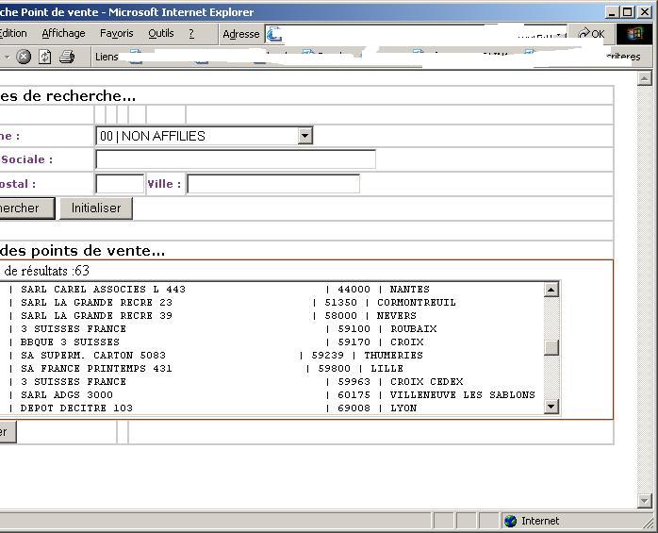
Task: Click the Print toolbar icon
Action: (67, 57)
